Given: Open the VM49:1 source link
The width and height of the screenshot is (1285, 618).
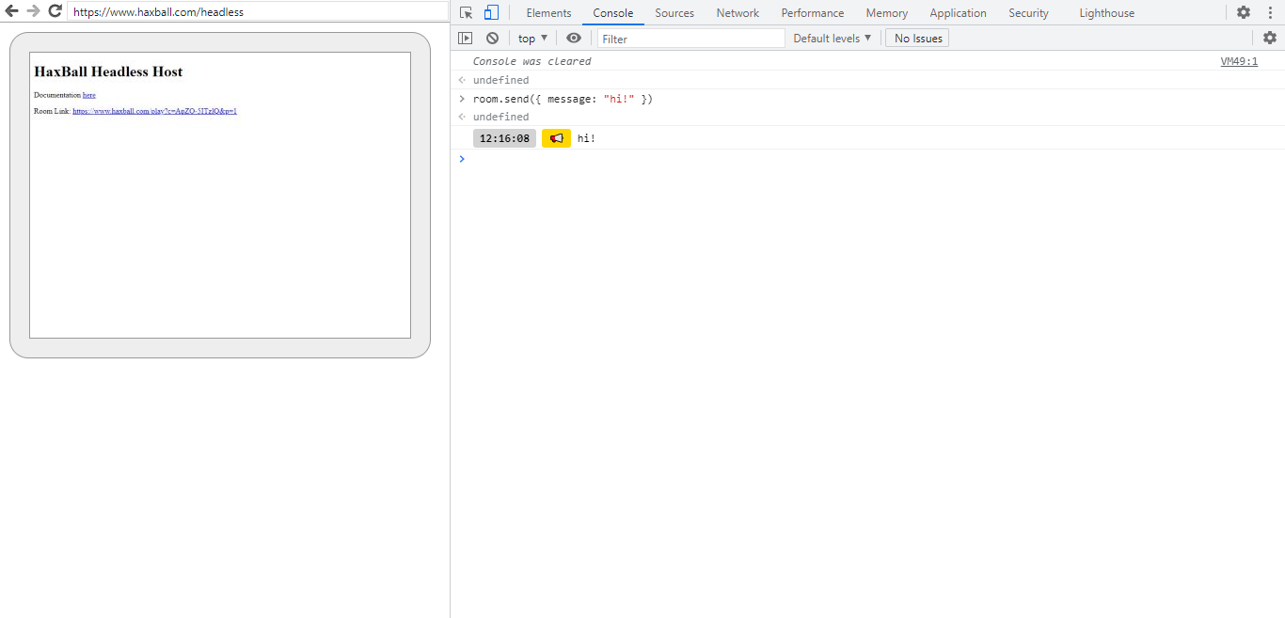Looking at the screenshot, I should pyautogui.click(x=1239, y=60).
